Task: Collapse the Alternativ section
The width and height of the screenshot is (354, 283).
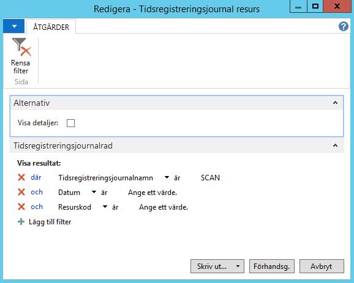Action: pos(335,103)
